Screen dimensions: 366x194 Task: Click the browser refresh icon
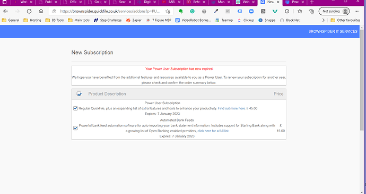pos(29,11)
